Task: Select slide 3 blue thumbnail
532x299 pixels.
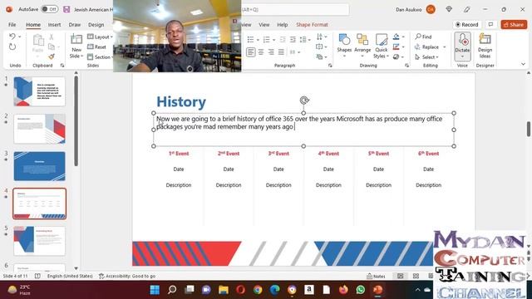Action: click(39, 166)
